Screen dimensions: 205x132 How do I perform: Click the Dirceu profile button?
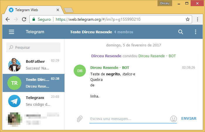(x=165, y=3)
